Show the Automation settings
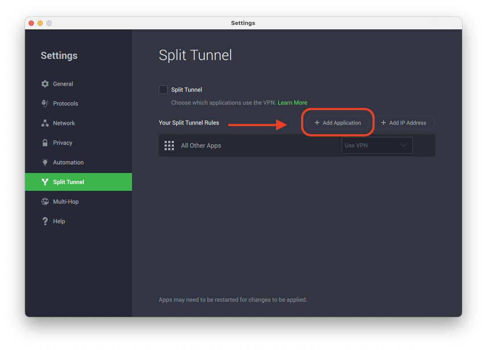This screenshot has width=487, height=350. tap(78, 162)
